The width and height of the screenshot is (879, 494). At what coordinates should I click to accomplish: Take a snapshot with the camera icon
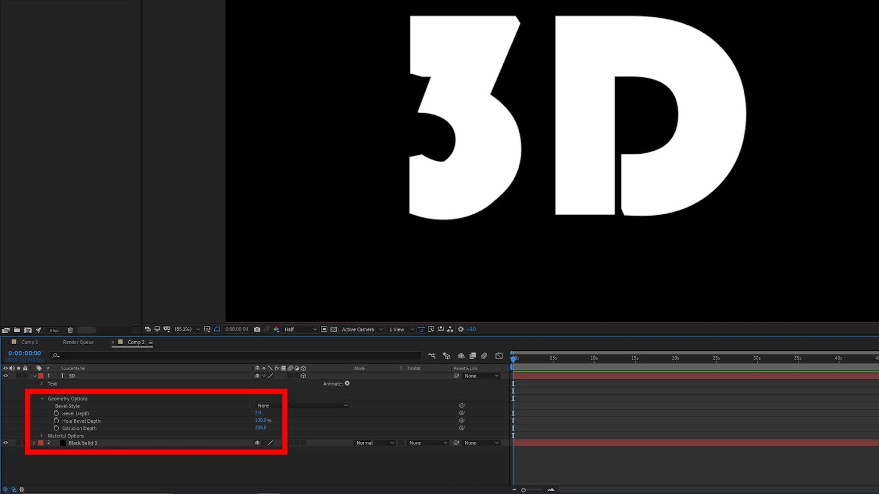click(x=257, y=329)
